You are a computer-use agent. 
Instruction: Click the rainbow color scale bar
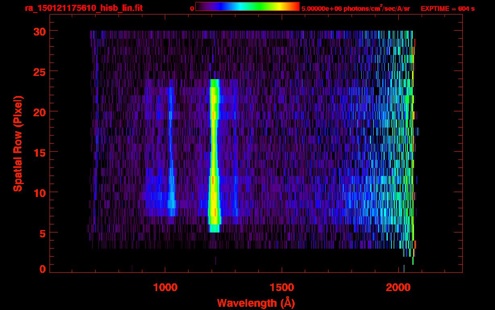click(247, 6)
